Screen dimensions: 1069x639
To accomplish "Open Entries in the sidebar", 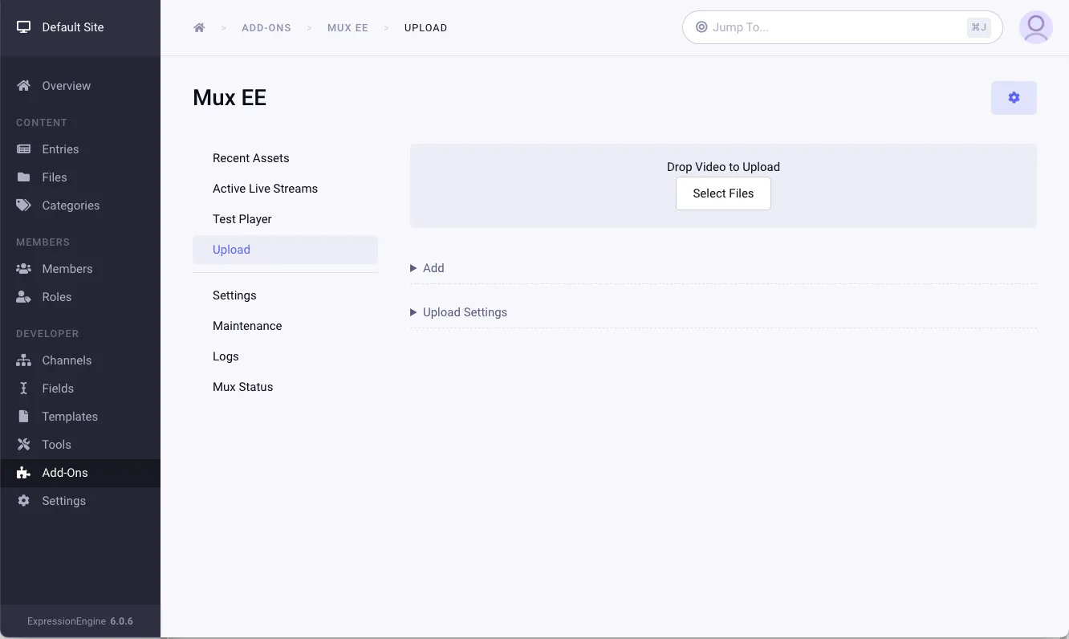I will (80, 149).
